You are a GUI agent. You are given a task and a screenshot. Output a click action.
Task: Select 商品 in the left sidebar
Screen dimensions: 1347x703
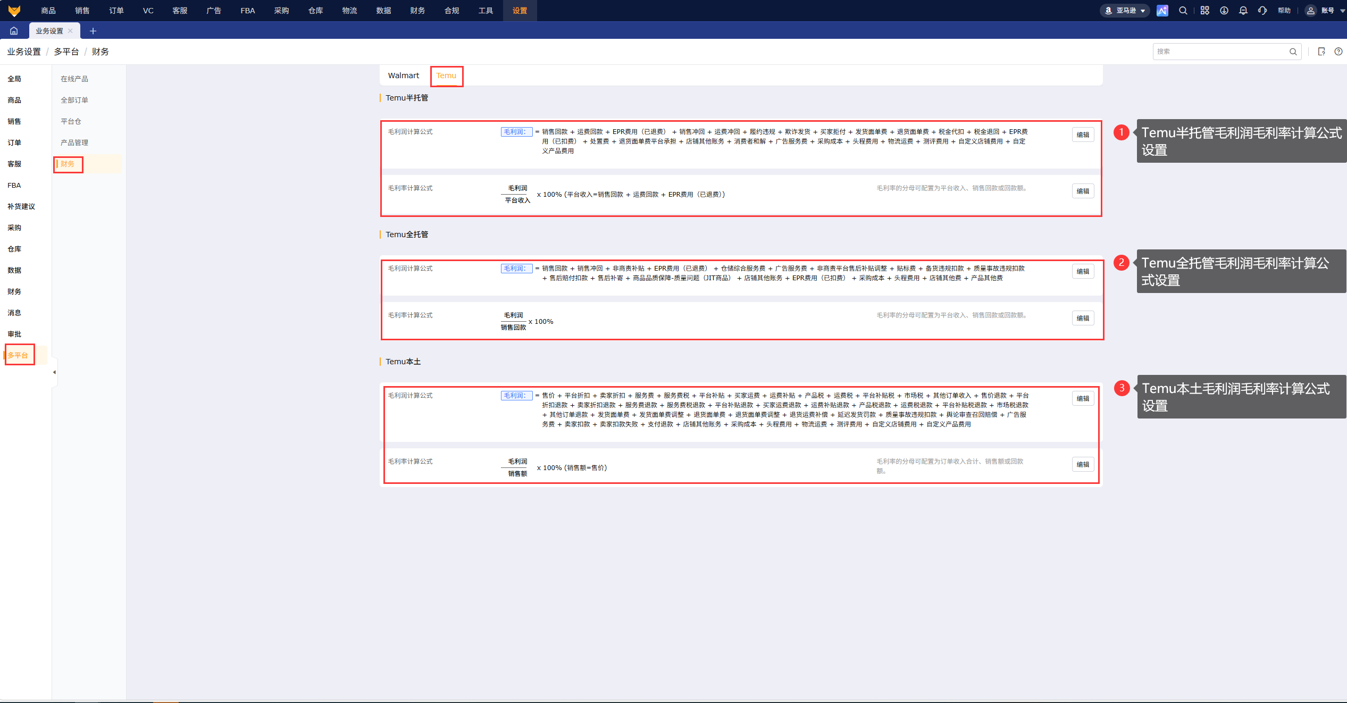pos(14,100)
